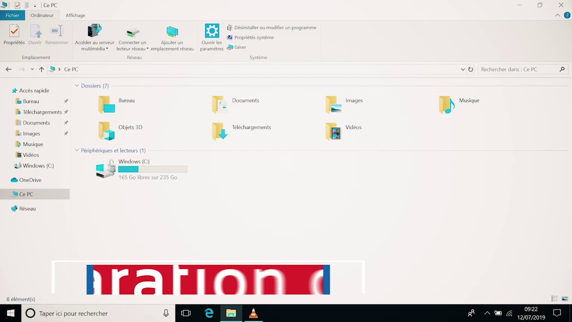Image resolution: width=572 pixels, height=322 pixels.
Task: Click the Gérer command
Action: tap(236, 47)
